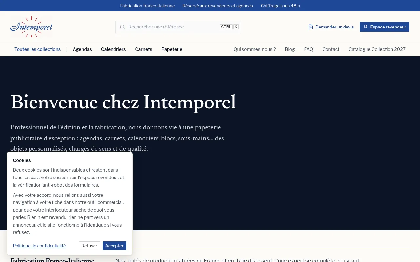Click the Intemporel logo

31,27
